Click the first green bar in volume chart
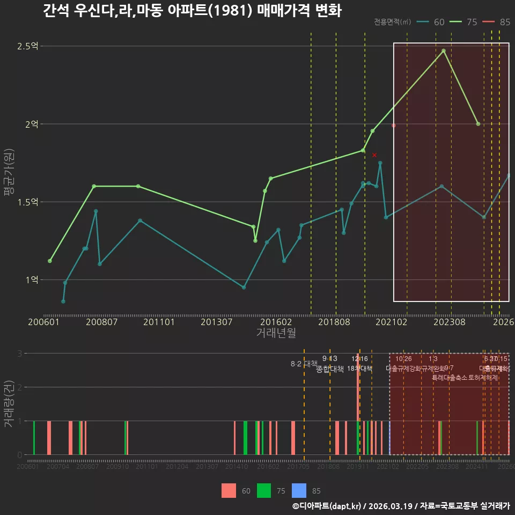Viewport: 515px width, 515px height. (x=34, y=438)
